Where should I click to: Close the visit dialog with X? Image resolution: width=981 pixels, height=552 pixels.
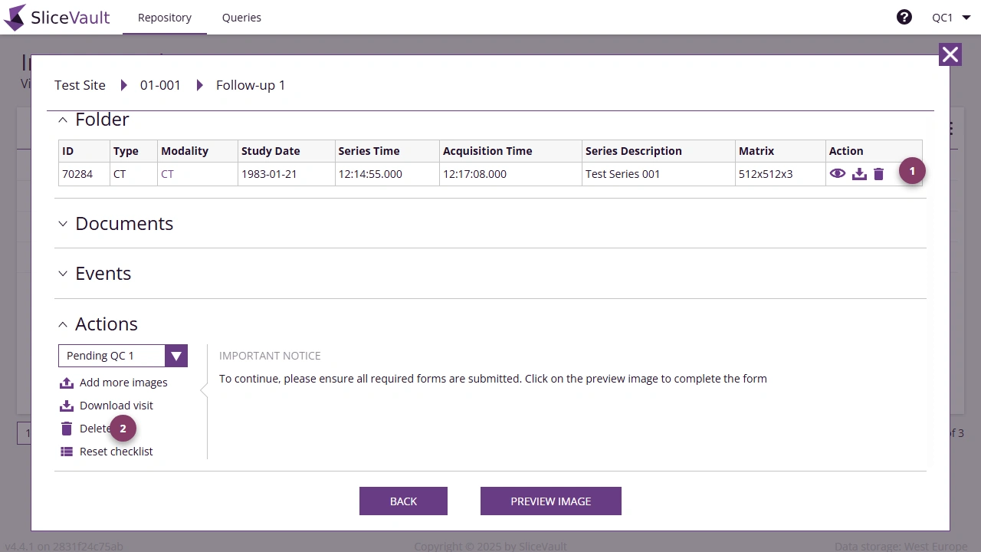click(950, 54)
